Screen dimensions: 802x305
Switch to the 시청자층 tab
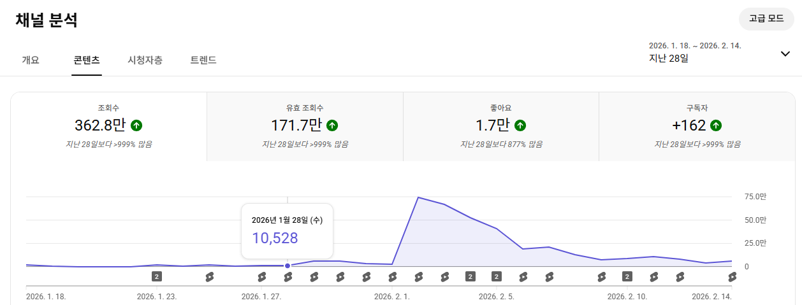pyautogui.click(x=145, y=60)
